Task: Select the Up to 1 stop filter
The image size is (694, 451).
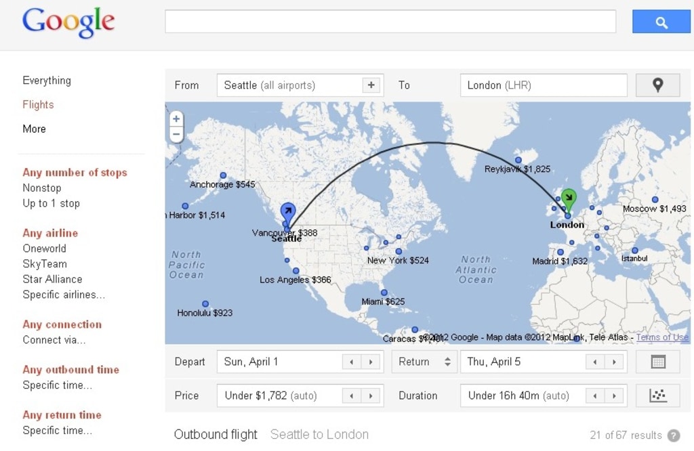Action: coord(51,203)
